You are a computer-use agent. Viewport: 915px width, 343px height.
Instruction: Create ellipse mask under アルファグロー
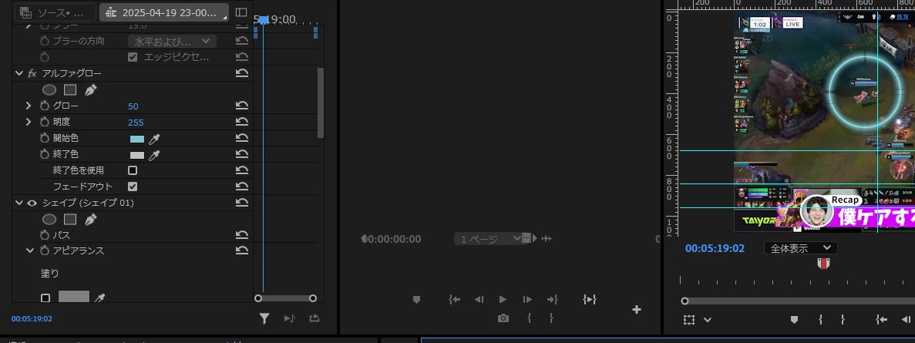coord(49,90)
